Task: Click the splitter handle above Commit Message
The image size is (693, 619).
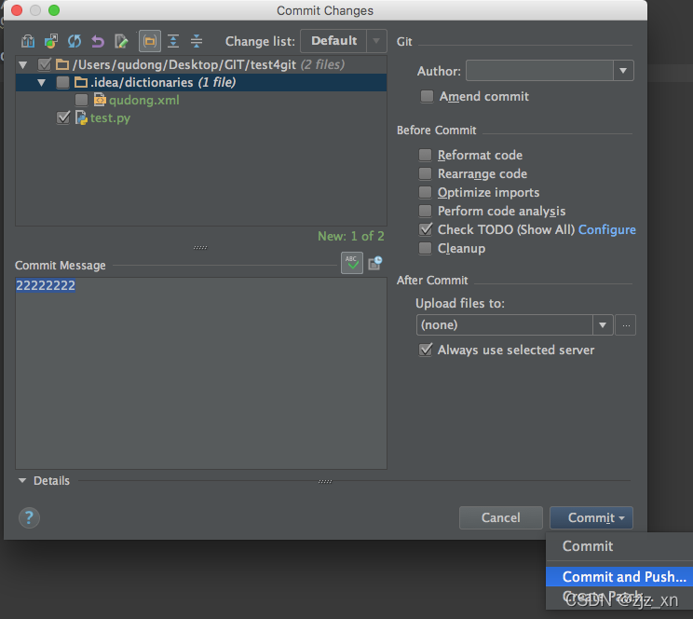Action: (200, 247)
